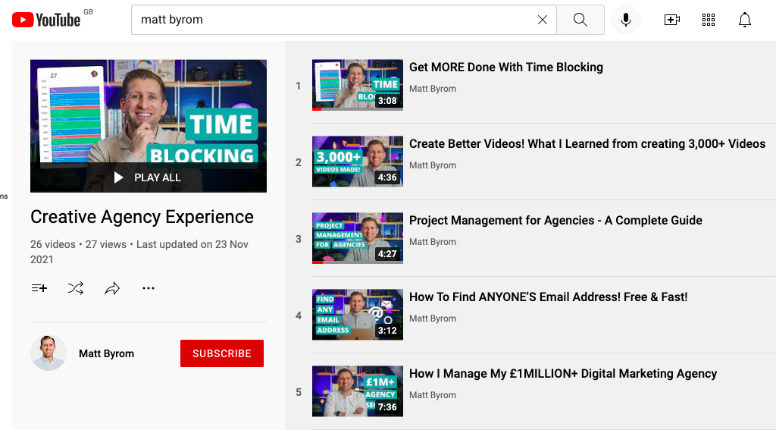This screenshot has width=776, height=430.
Task: Open the three-dot more actions menu
Action: [149, 288]
